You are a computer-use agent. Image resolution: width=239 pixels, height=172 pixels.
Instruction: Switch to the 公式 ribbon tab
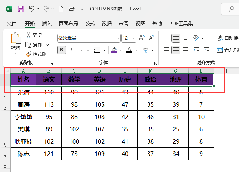tap(90, 24)
